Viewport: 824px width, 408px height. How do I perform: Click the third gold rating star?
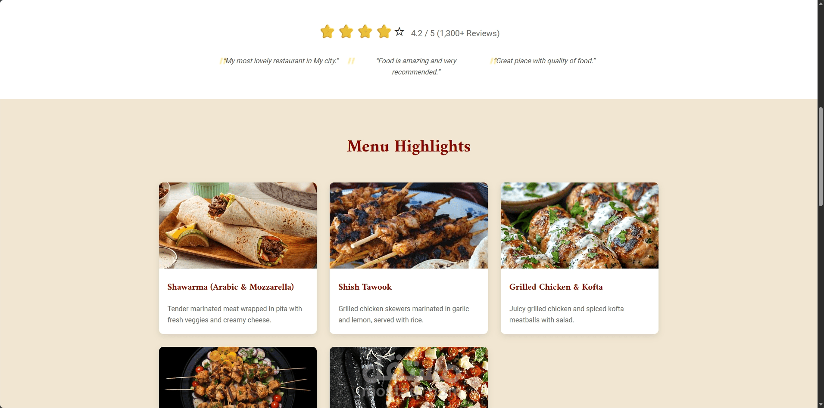pyautogui.click(x=365, y=31)
